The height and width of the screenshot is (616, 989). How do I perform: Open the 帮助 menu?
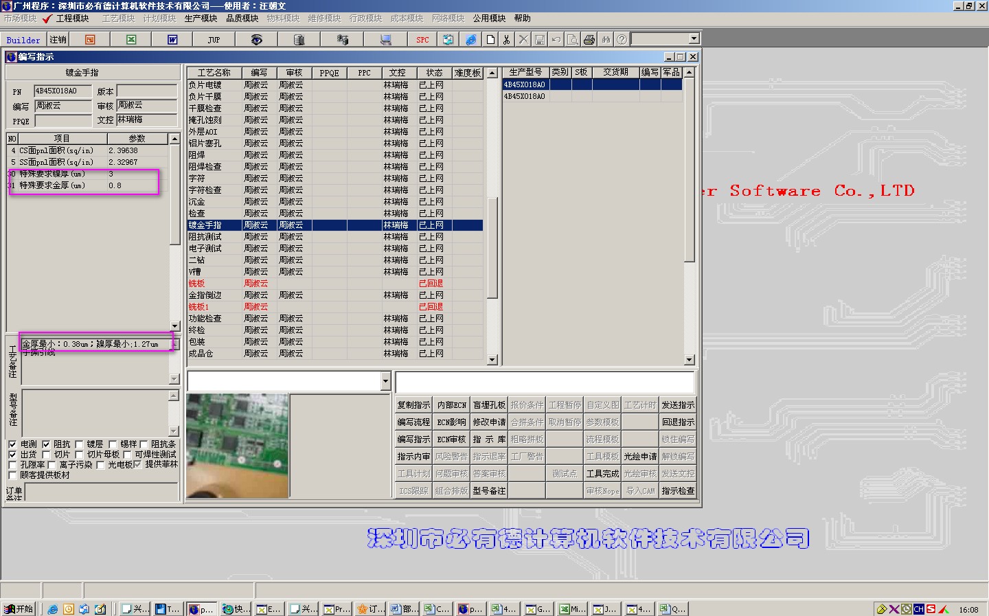pos(523,19)
